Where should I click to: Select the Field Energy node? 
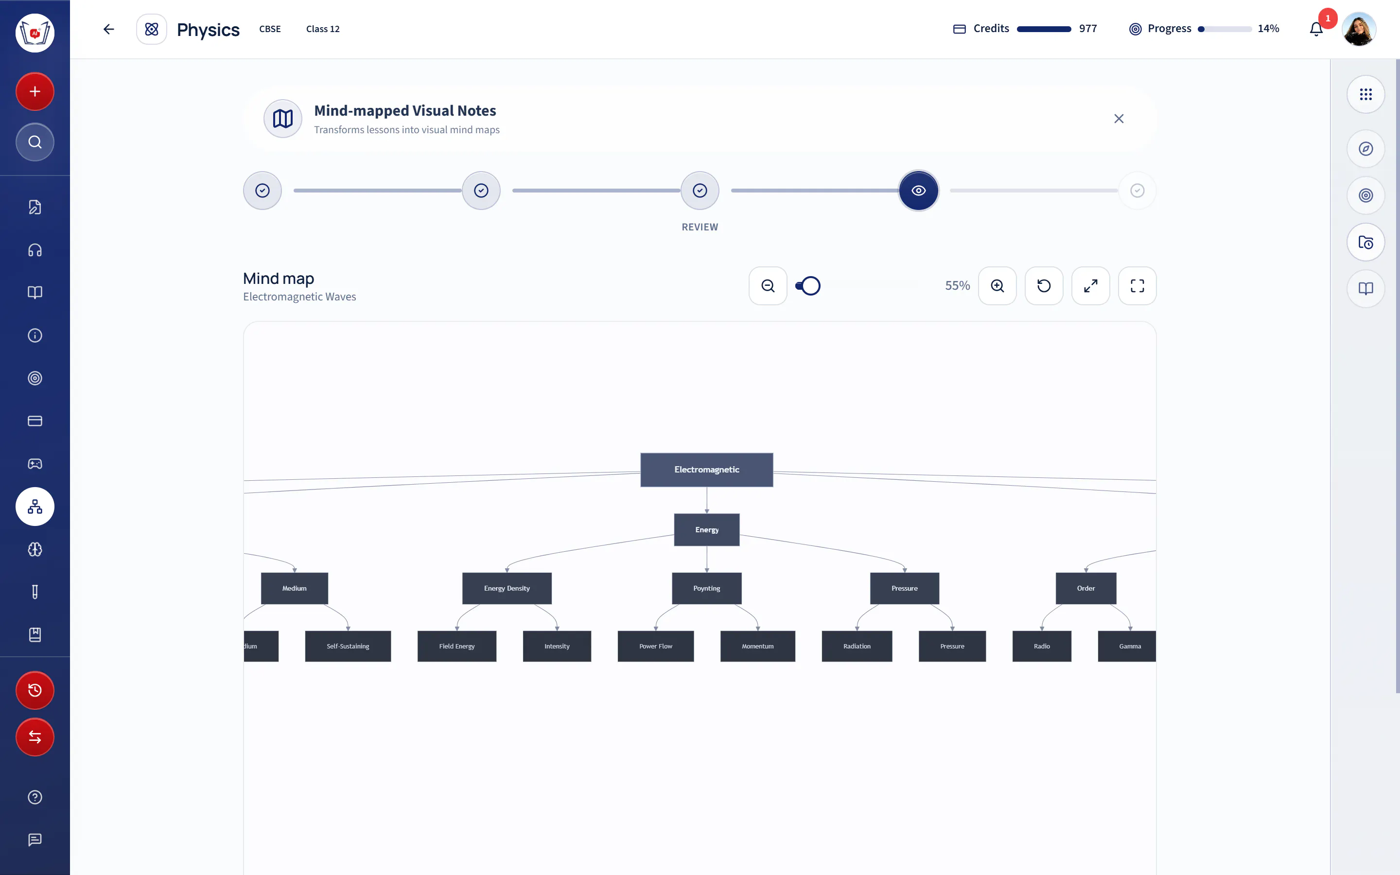[457, 647]
